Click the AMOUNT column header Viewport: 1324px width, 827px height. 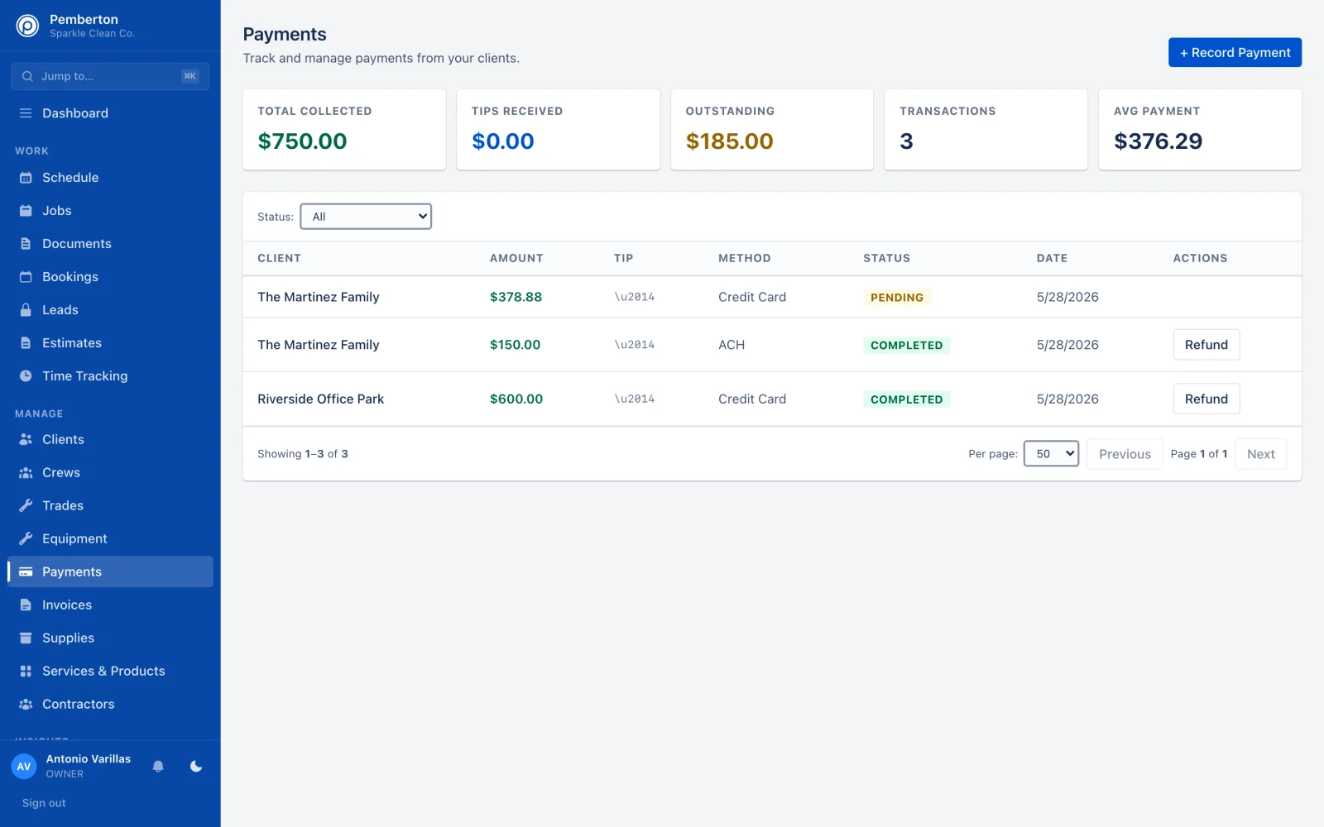516,258
